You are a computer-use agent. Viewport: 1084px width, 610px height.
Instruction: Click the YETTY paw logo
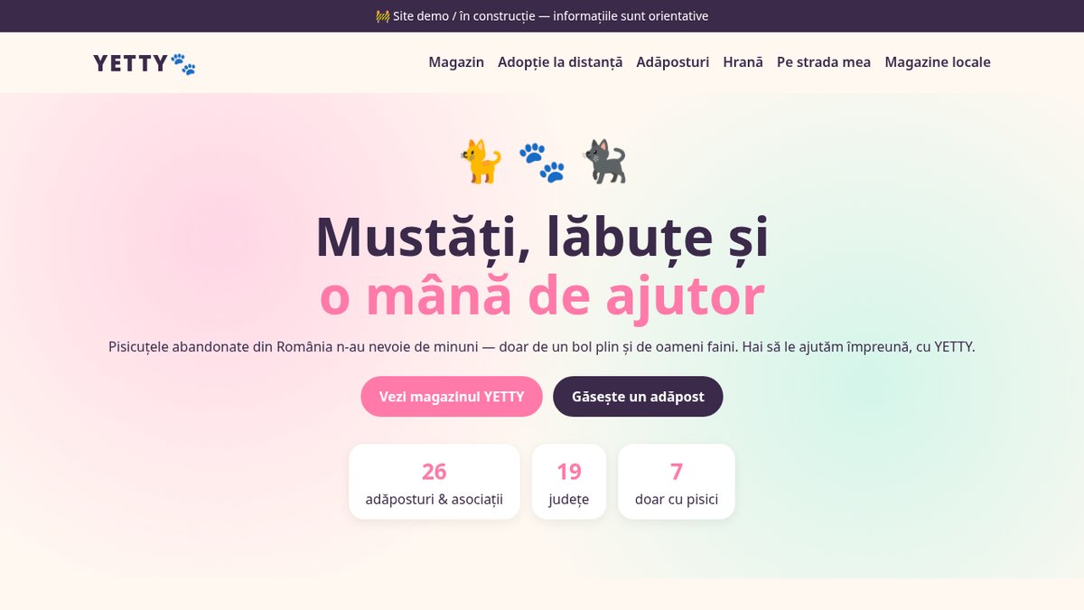pos(145,62)
